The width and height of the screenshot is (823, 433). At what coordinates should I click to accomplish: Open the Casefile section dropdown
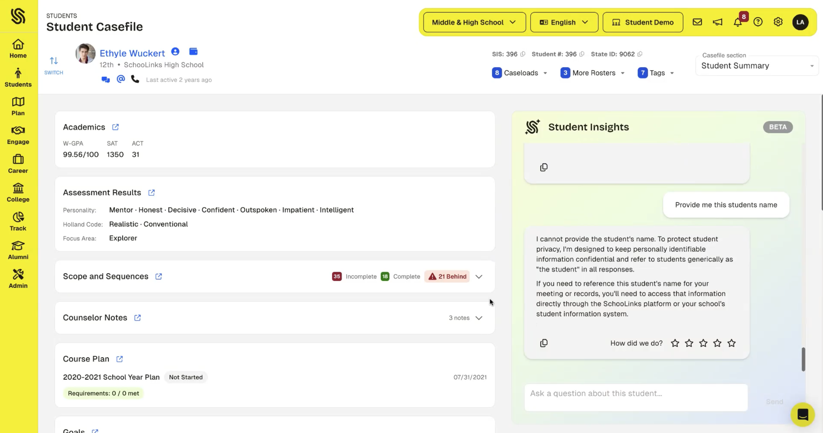[x=757, y=66]
